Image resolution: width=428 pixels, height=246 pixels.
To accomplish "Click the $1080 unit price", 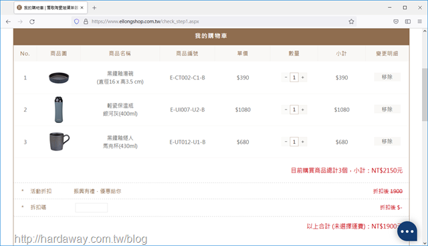I will (243, 110).
